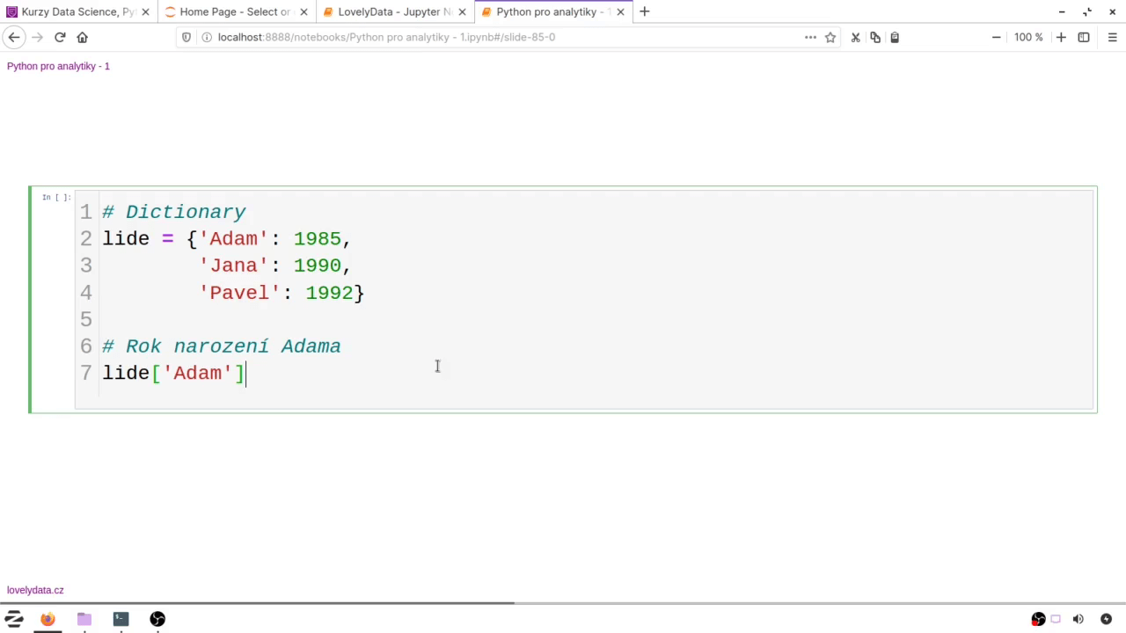Click the Paste clipboard icon in toolbar
The height and width of the screenshot is (633, 1126).
[x=895, y=37]
